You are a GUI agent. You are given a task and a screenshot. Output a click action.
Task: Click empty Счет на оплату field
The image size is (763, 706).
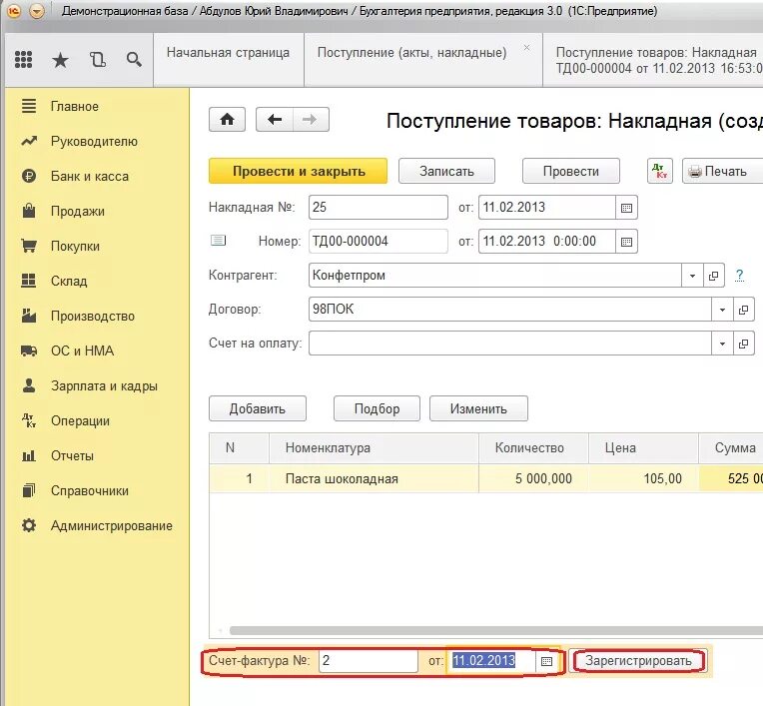510,344
